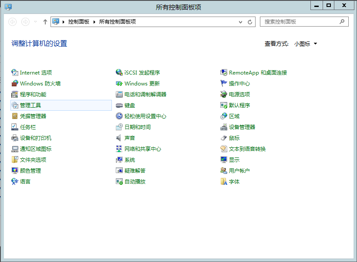This screenshot has height=262, width=357.
Task: Open the 声音 speaker icon
Action: pyautogui.click(x=119, y=138)
